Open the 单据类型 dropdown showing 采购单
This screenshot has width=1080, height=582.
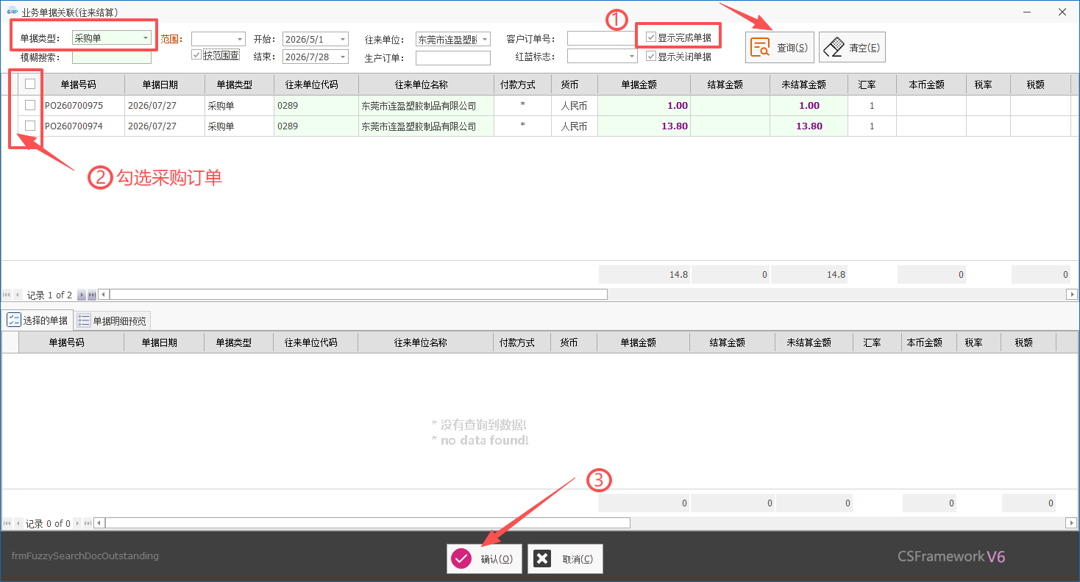[146, 38]
